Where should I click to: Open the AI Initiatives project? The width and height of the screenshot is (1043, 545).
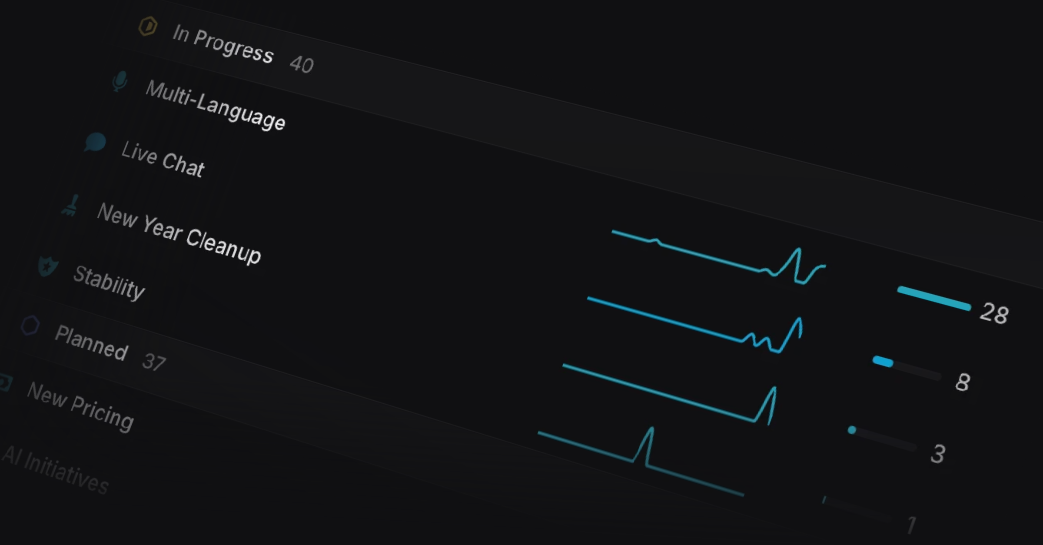(55, 471)
